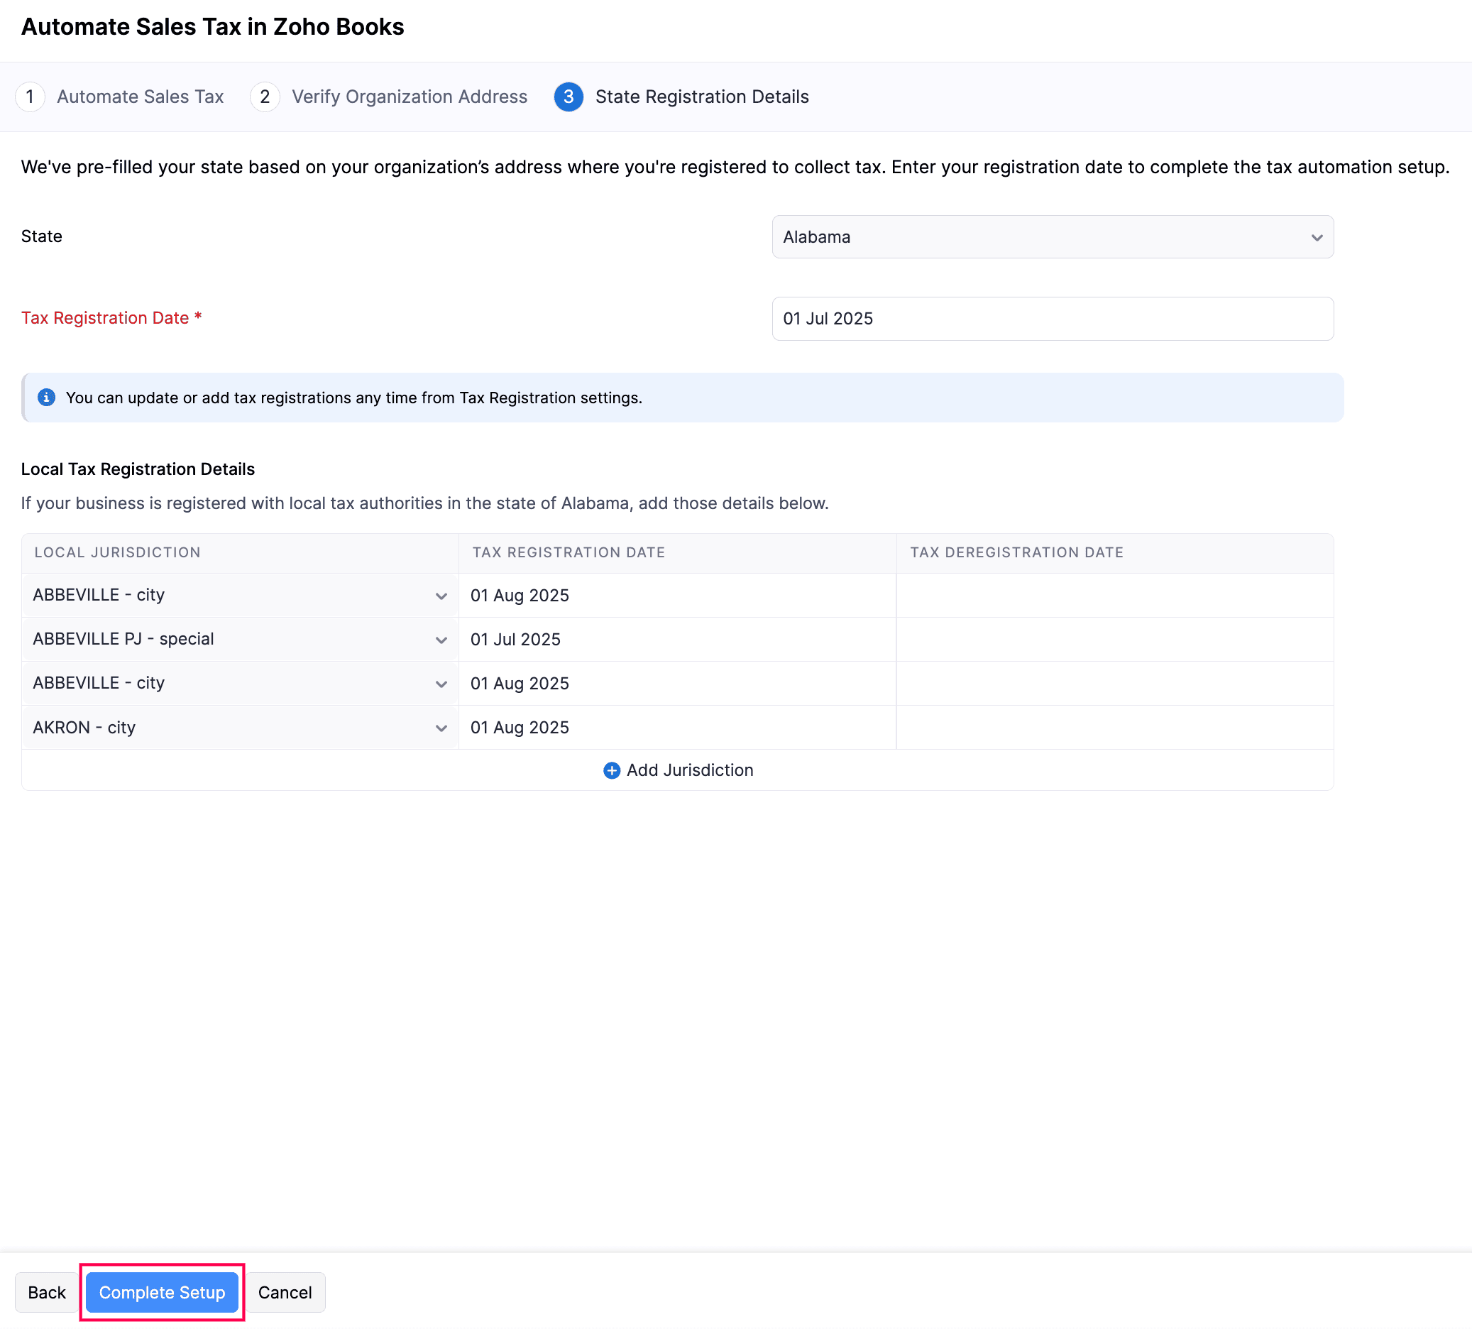1472x1329 pixels.
Task: Click the Add Jurisdiction link
Action: pos(689,770)
